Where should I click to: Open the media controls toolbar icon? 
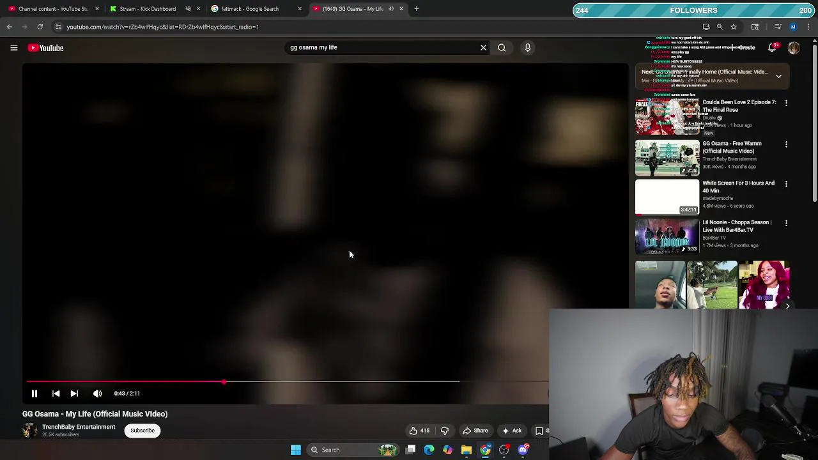click(778, 27)
